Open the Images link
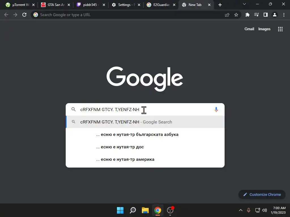 [264, 29]
